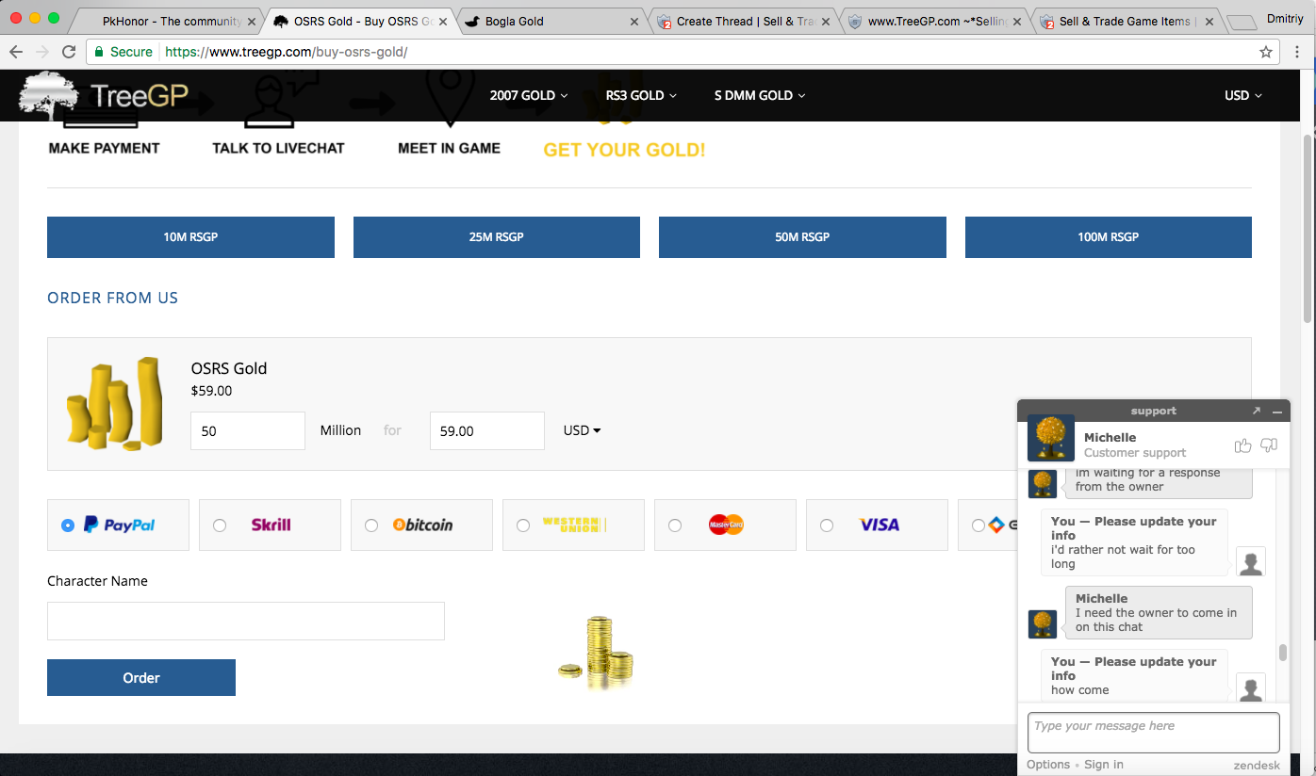Click the Million amount field showing 50

tap(248, 430)
